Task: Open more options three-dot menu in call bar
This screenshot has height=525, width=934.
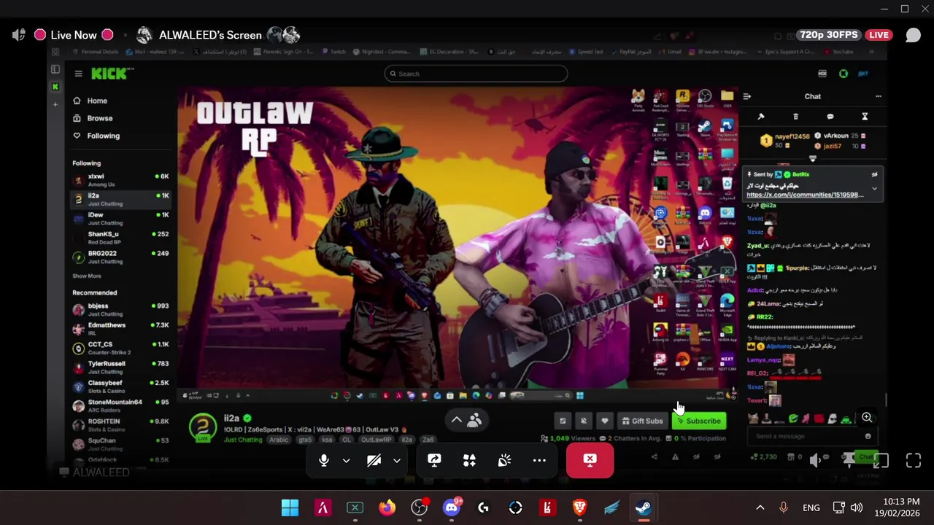Action: coord(539,461)
